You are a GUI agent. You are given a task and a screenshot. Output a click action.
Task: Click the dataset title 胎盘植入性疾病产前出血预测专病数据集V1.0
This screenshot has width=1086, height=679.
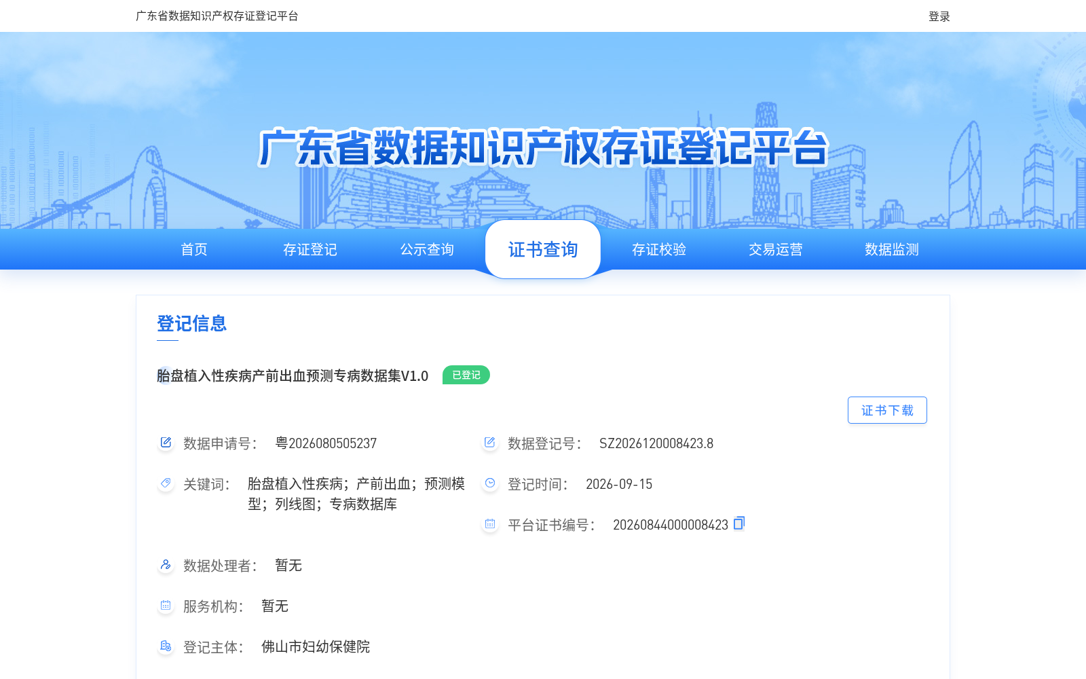coord(293,375)
